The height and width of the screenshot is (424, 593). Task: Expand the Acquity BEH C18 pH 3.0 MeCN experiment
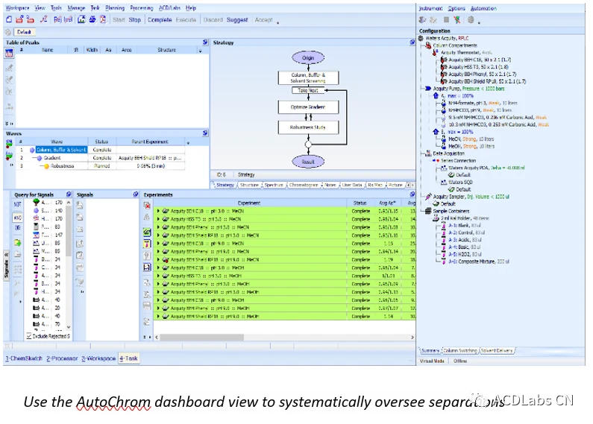coord(158,211)
